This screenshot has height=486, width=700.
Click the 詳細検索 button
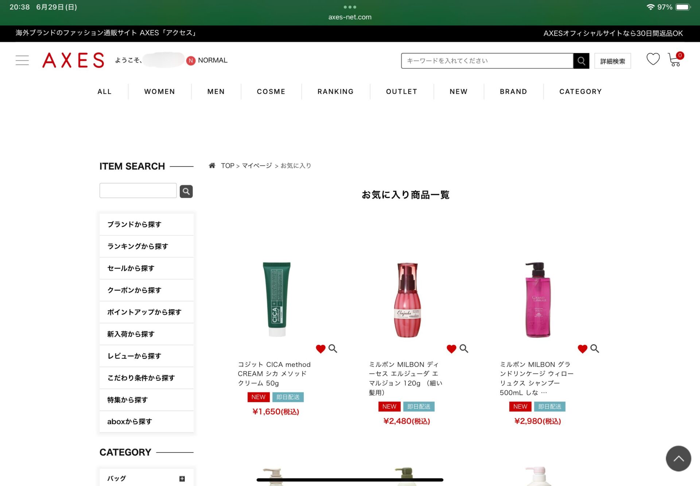(x=612, y=61)
